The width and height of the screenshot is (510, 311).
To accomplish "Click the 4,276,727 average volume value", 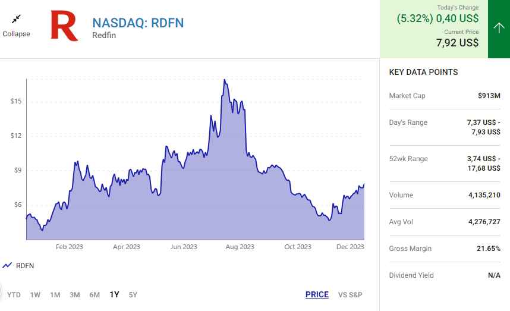I will [484, 222].
